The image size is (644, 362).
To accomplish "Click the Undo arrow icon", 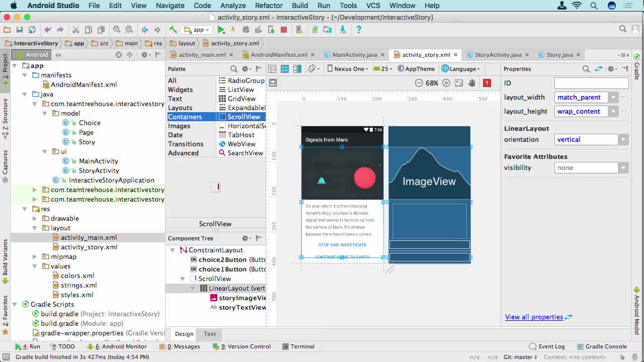I will tap(48, 30).
